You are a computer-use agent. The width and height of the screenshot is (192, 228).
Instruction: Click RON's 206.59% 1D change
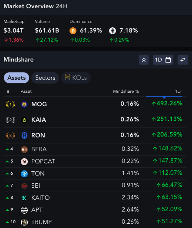pyautogui.click(x=167, y=135)
